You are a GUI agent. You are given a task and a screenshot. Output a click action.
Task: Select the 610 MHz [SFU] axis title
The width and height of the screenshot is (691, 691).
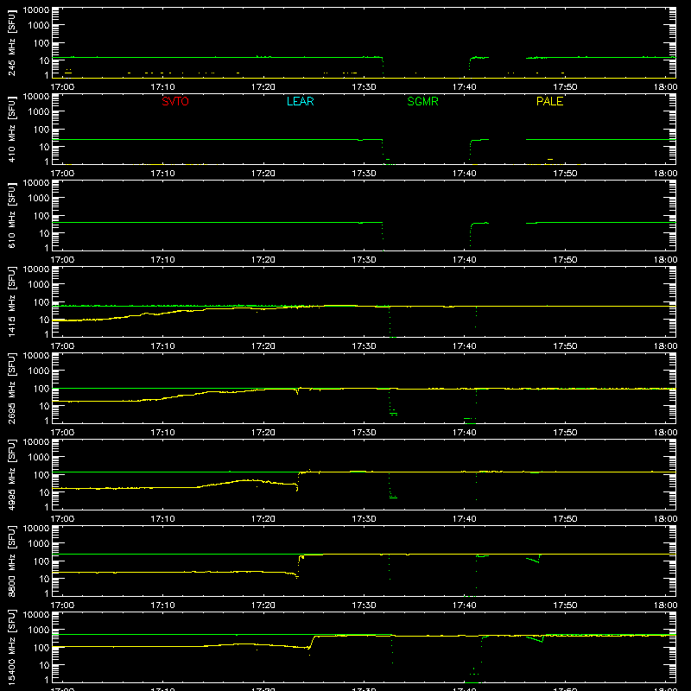[11, 215]
